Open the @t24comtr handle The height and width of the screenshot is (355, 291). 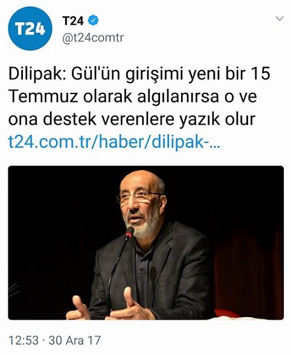[x=93, y=37]
